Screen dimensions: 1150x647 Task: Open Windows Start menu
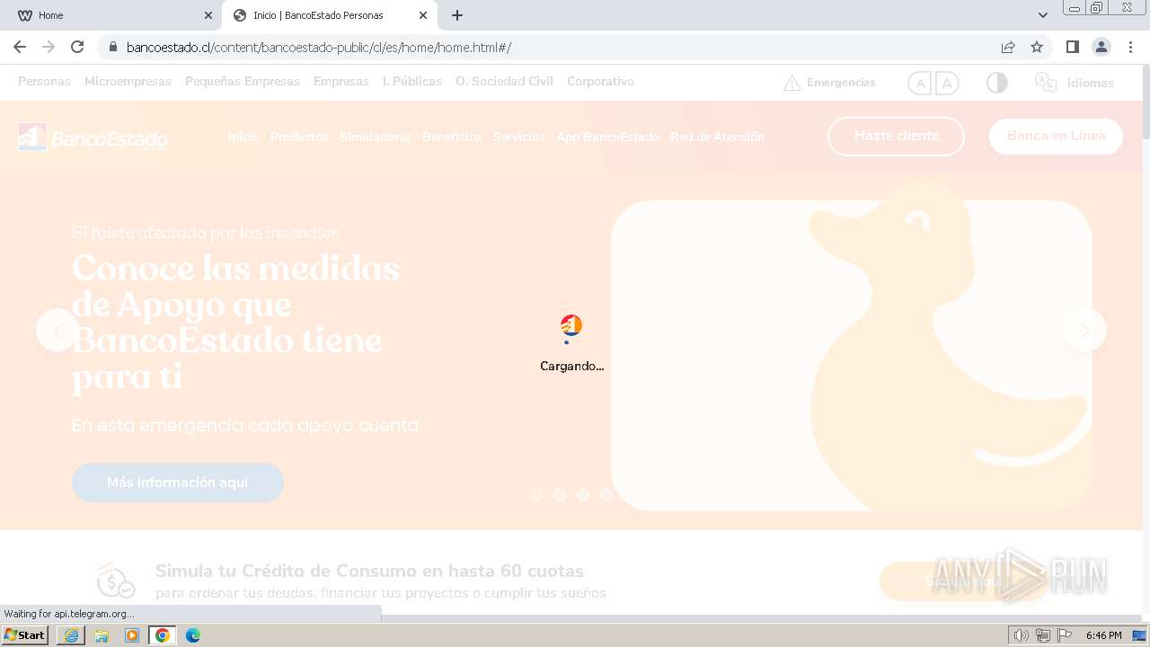coord(25,635)
